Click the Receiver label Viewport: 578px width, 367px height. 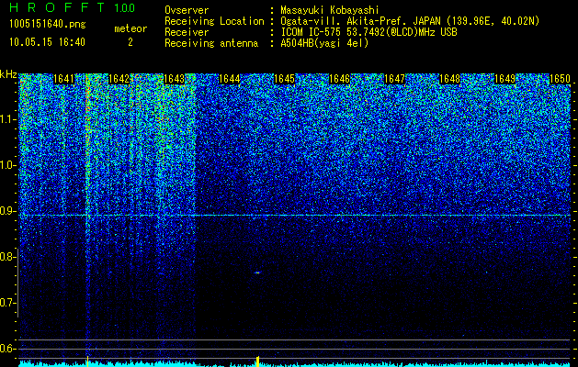187,32
